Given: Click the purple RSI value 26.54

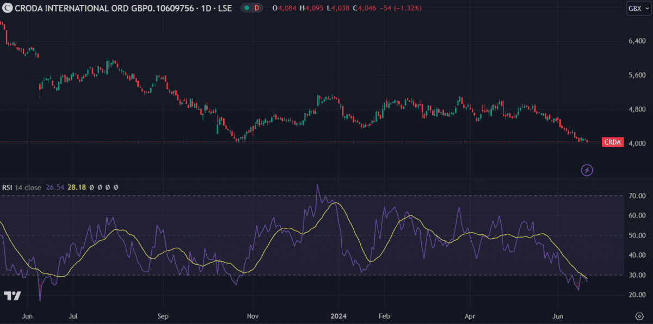Looking at the screenshot, I should click(x=56, y=187).
